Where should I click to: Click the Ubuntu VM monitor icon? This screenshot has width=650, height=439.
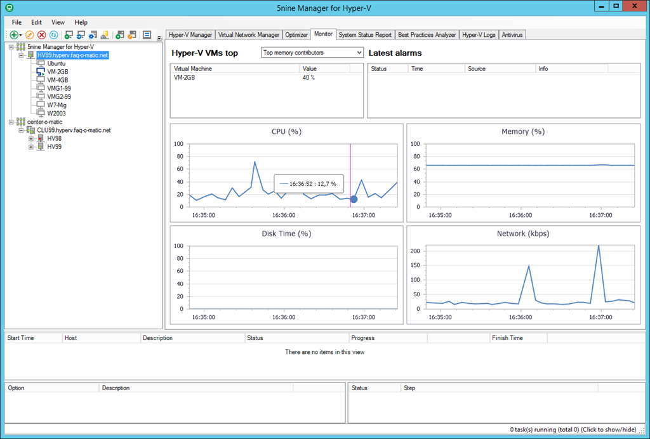click(x=41, y=63)
